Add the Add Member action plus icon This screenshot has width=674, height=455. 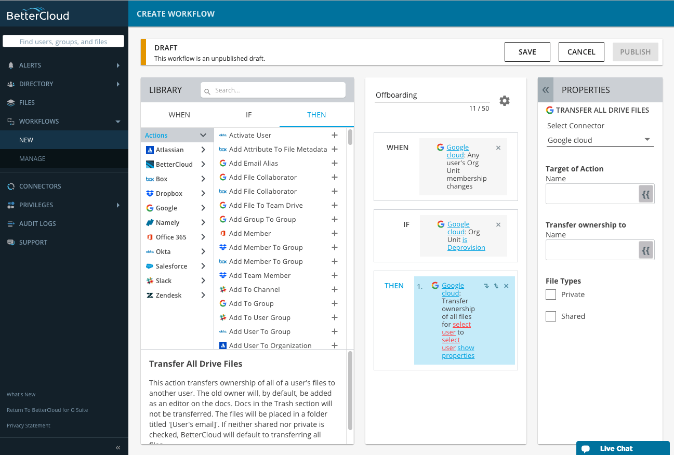(335, 233)
